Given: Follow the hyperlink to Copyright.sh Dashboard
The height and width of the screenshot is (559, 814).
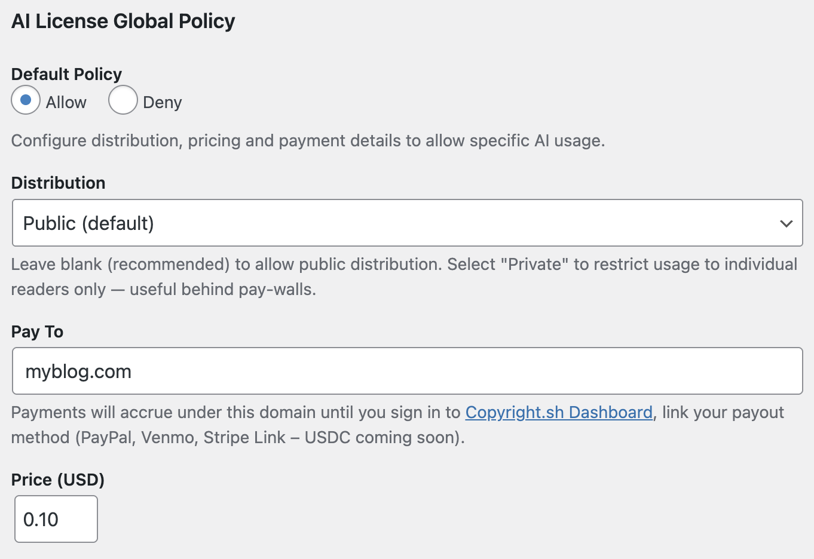Looking at the screenshot, I should point(559,412).
